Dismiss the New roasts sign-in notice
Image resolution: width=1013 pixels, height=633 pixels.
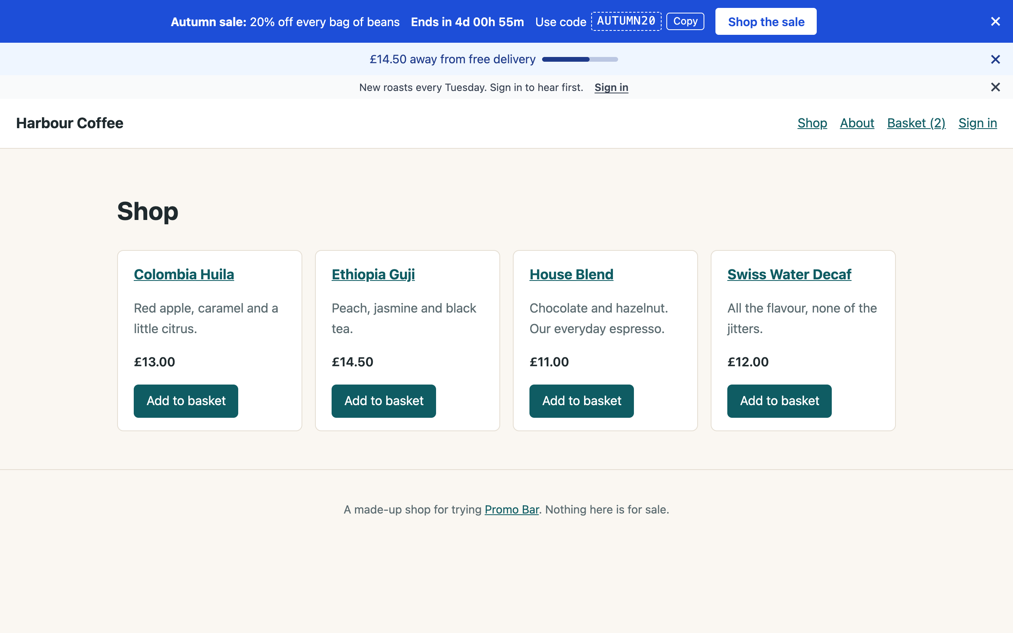995,87
